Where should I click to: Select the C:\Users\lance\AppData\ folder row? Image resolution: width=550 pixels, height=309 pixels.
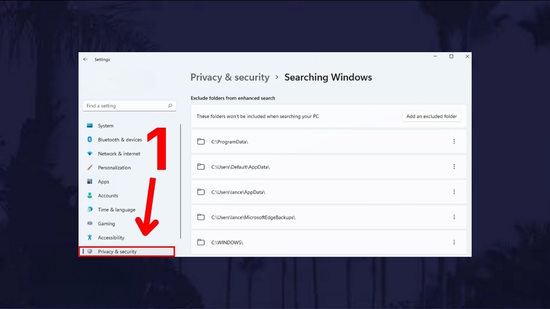click(x=321, y=192)
